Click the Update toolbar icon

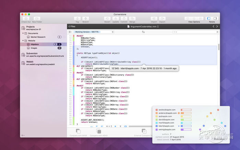[x=116, y=18]
